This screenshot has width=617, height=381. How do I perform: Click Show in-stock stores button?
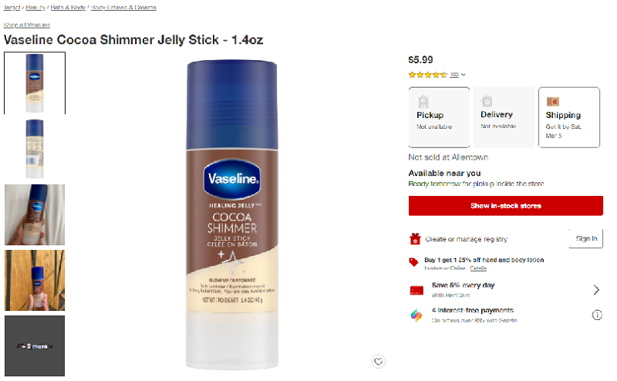click(x=506, y=206)
